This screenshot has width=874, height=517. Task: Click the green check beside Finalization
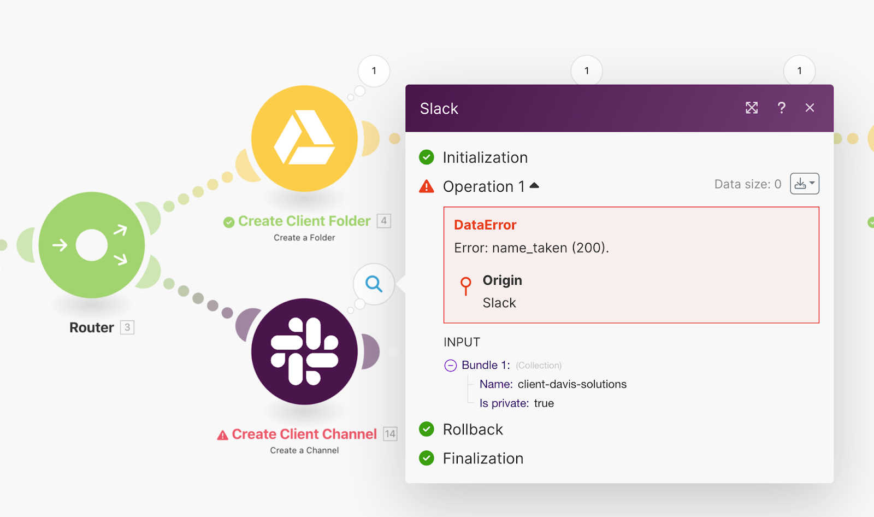[x=426, y=458]
